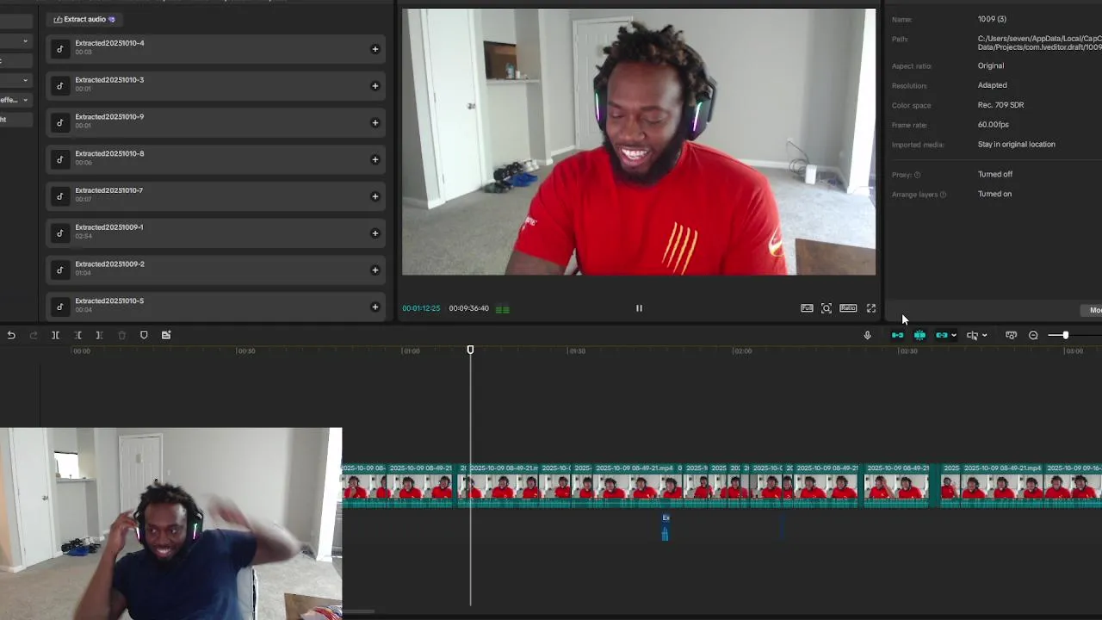Select the Extracted20251010-4 audio item
The height and width of the screenshot is (620, 1102).
[215, 48]
